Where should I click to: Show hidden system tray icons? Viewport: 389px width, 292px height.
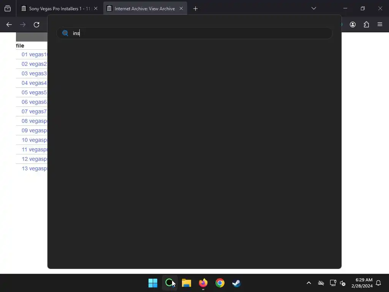click(x=308, y=283)
